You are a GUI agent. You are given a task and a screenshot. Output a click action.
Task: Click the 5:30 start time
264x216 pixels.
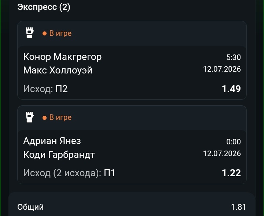(x=234, y=57)
